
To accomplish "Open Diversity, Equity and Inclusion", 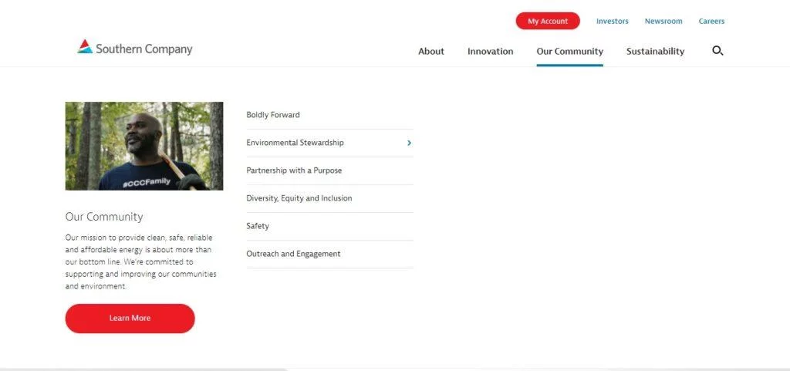I will point(299,198).
